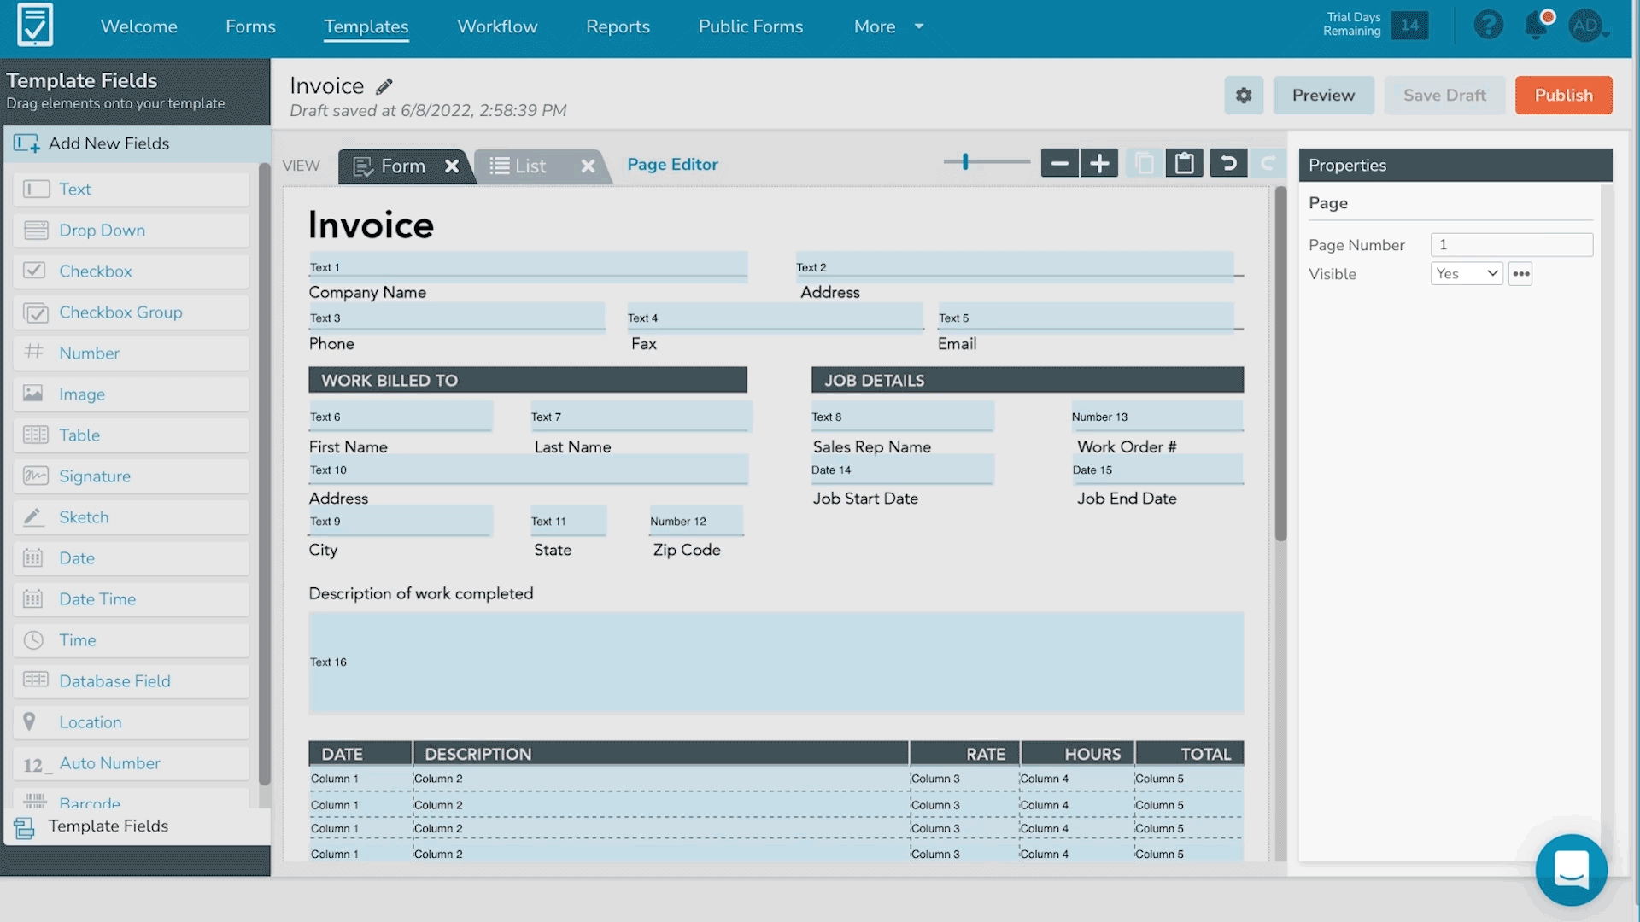Viewport: 1640px width, 922px height.
Task: Select the Date Time field element
Action: point(131,599)
